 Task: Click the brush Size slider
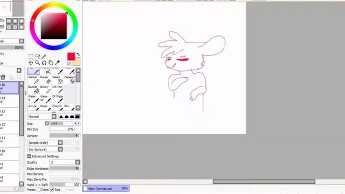(65, 123)
